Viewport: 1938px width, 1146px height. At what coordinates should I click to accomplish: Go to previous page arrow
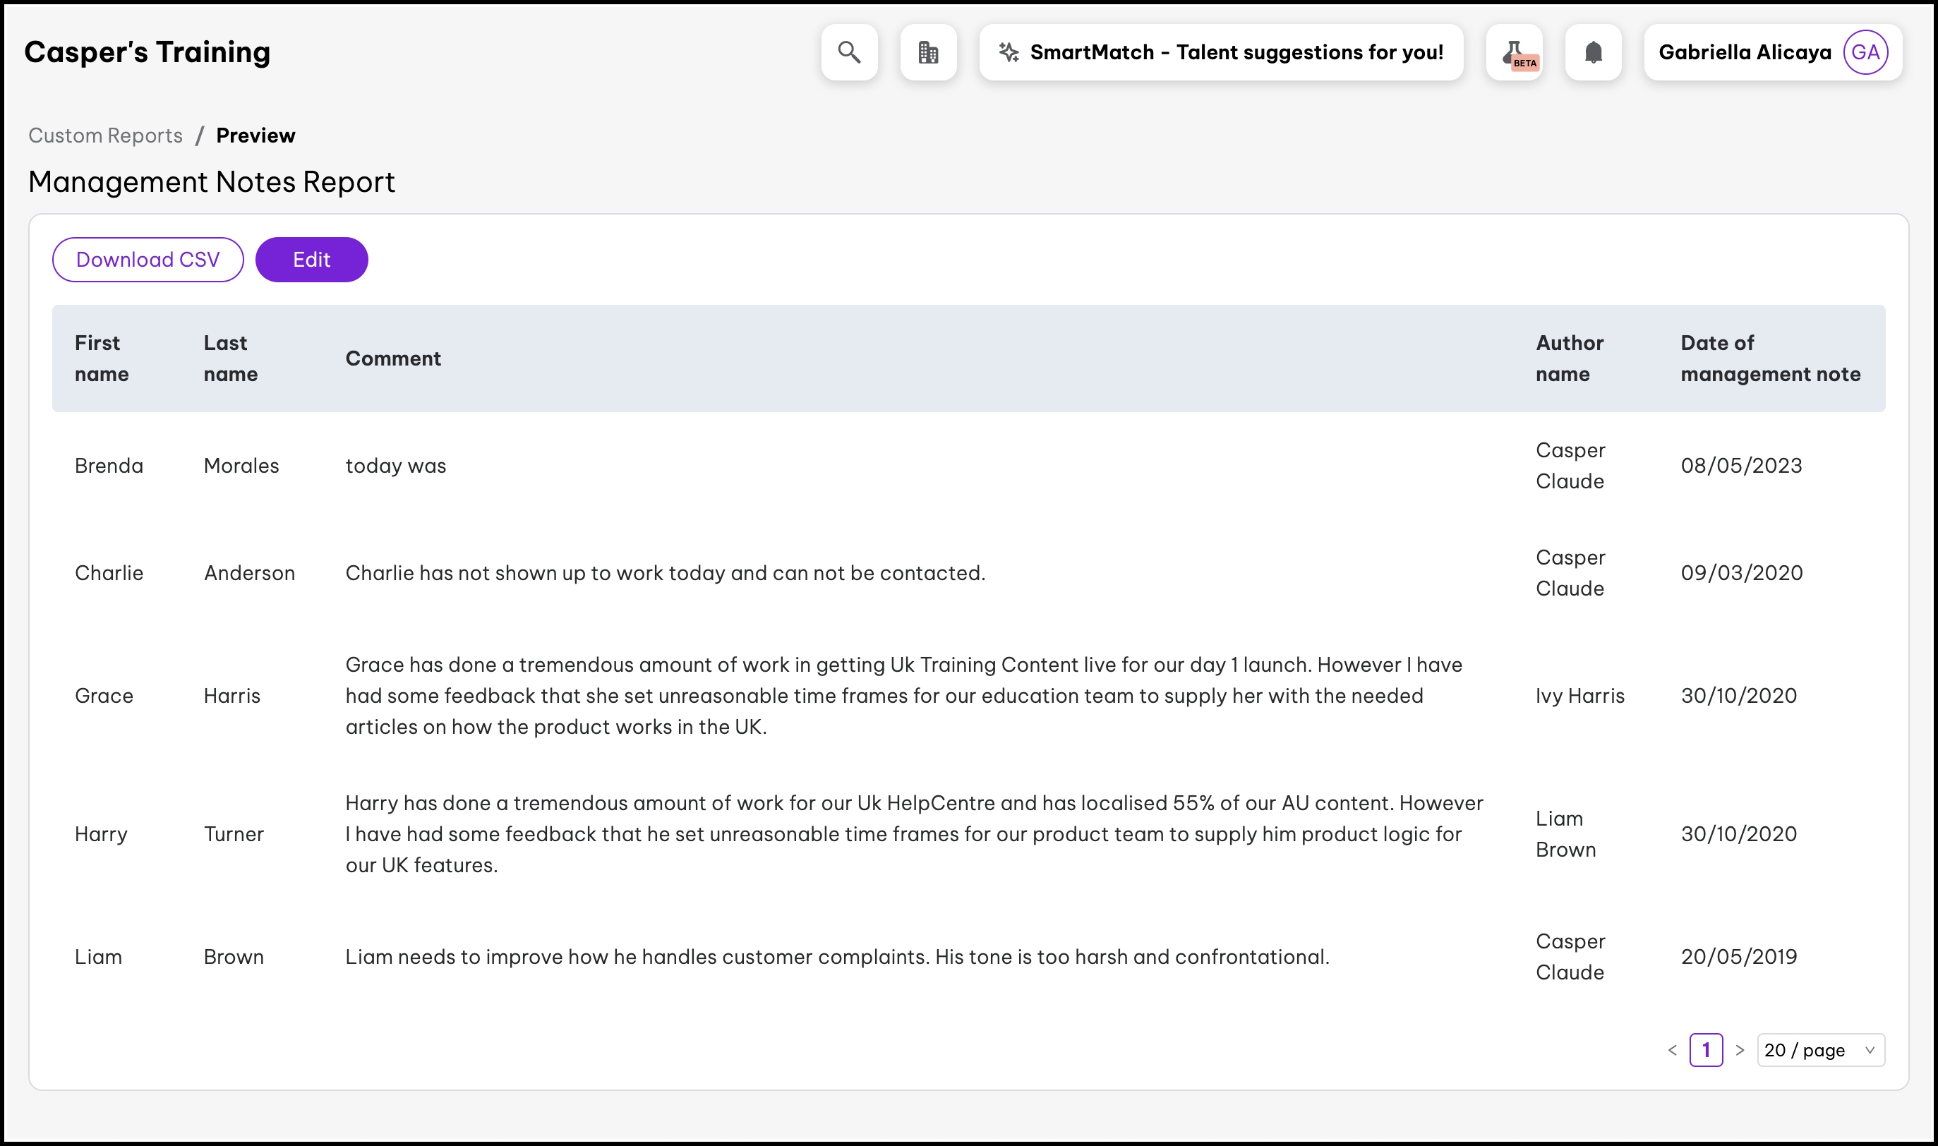(1673, 1049)
